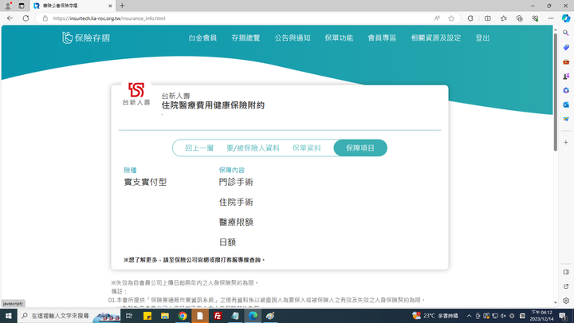Toggle Split screen view
This screenshot has width=574, height=323.
click(488, 18)
